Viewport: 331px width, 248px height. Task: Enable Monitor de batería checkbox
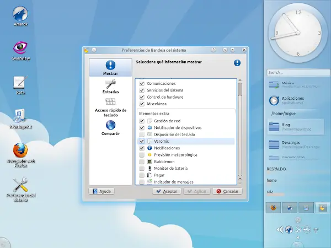[x=142, y=168]
